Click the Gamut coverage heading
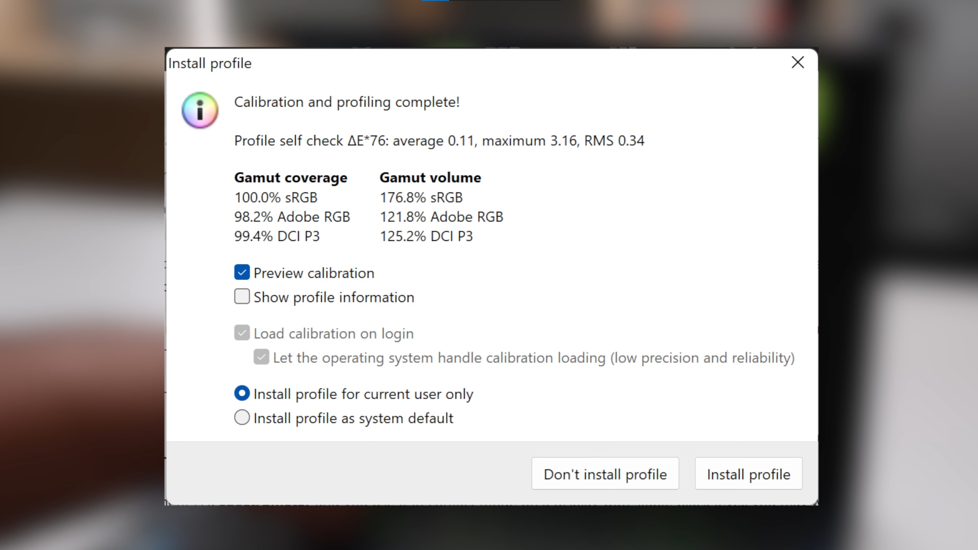The image size is (978, 550). point(291,178)
